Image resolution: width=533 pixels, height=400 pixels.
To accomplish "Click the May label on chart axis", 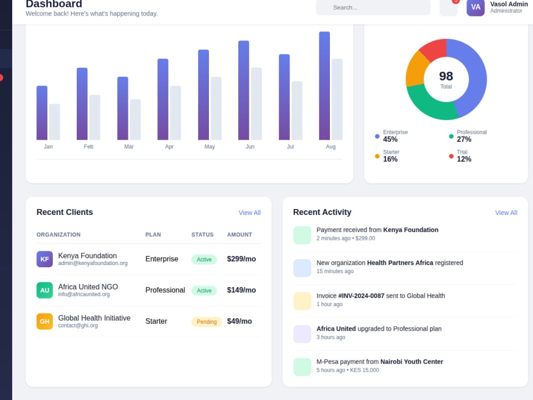I will (209, 147).
